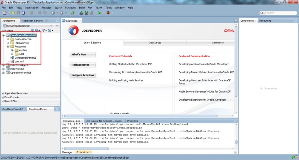The height and width of the screenshot is (160, 299).
Task: Click the first icon in Projects toolbar
Action: (x=32, y=30)
